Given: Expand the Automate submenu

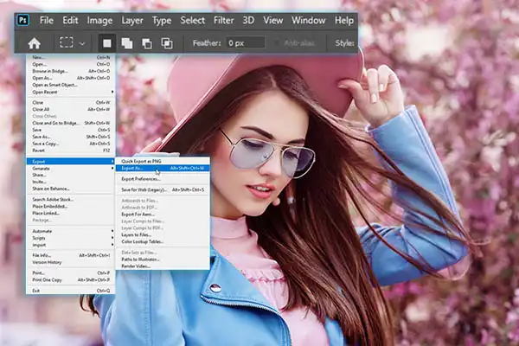Looking at the screenshot, I should 42,231.
